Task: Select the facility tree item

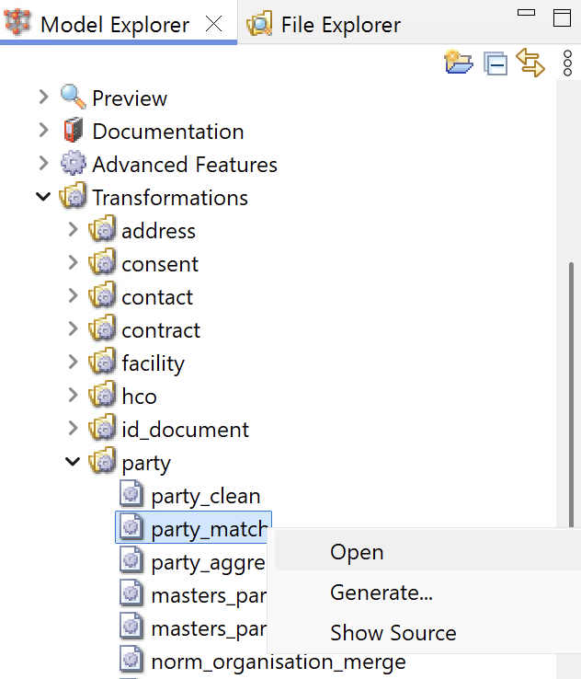Action: [153, 363]
